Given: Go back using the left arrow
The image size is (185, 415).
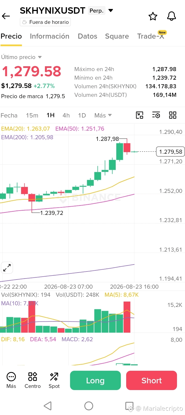Looking at the screenshot, I should [6, 16].
